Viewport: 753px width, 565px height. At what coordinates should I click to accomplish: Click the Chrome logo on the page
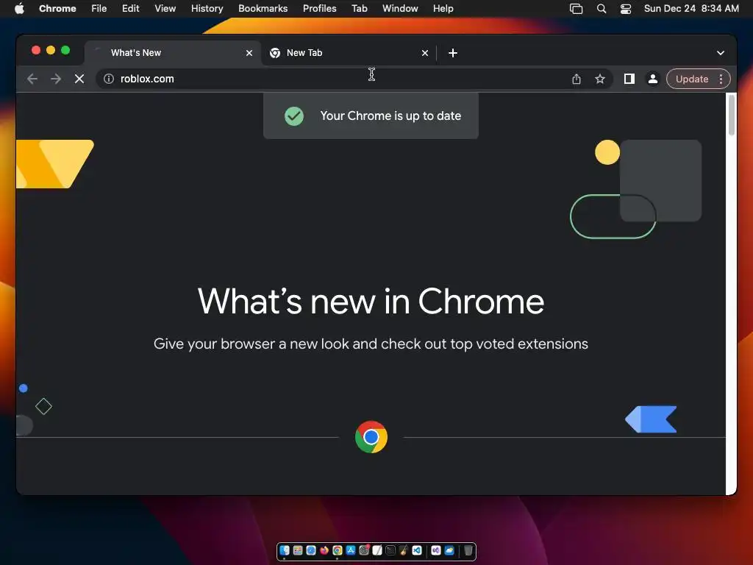(x=371, y=437)
